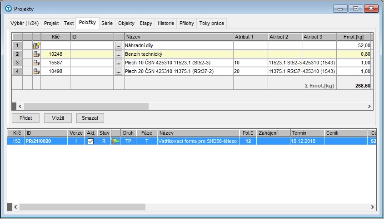The height and width of the screenshot is (219, 384).
Task: Click the right arrow of the project list scrollbar
Action: (373, 207)
